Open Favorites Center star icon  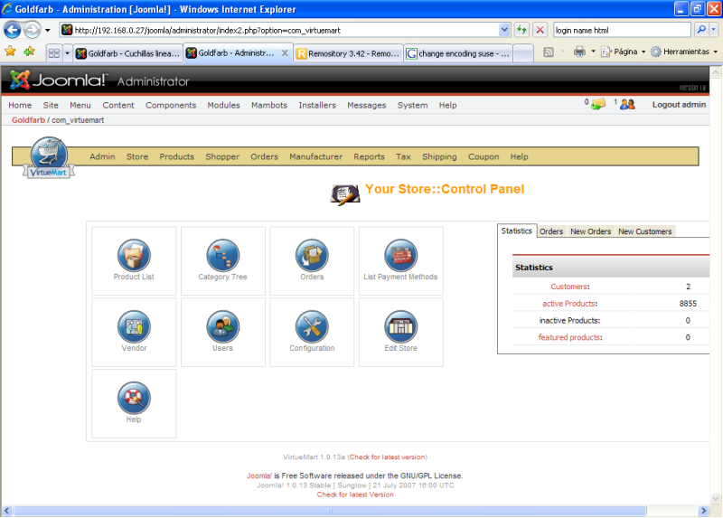[x=10, y=52]
